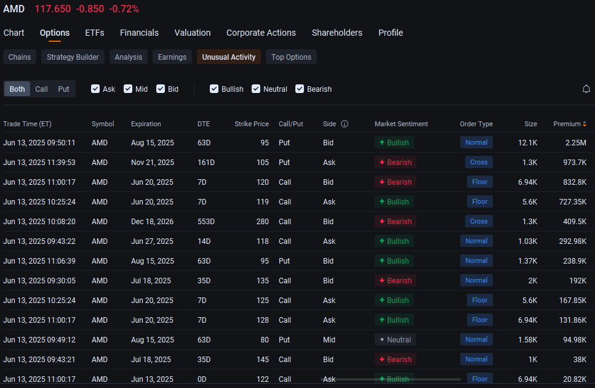Click the Order Type column header
This screenshot has width=595, height=388.
476,124
